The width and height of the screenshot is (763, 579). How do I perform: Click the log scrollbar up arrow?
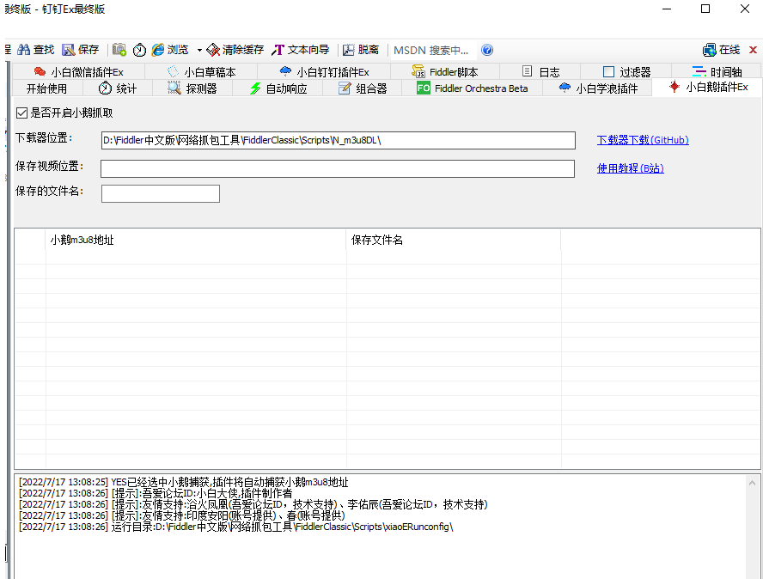pos(753,483)
